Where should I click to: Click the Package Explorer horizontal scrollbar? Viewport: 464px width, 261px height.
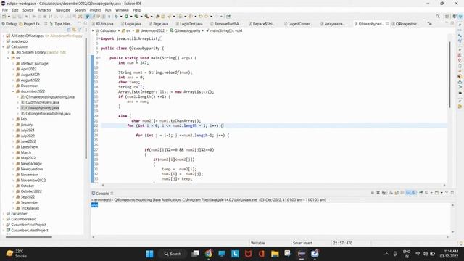[29, 237]
